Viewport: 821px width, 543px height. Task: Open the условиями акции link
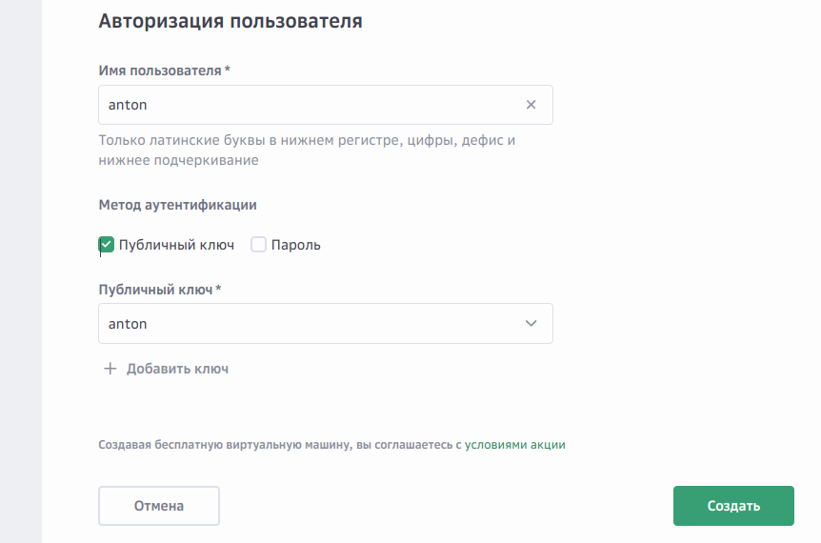[514, 444]
